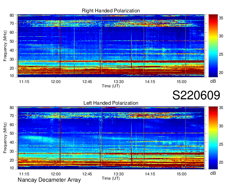Click the 12:00 time tick of the Right Handed plot
This screenshot has height=184, width=227.
(x=56, y=82)
